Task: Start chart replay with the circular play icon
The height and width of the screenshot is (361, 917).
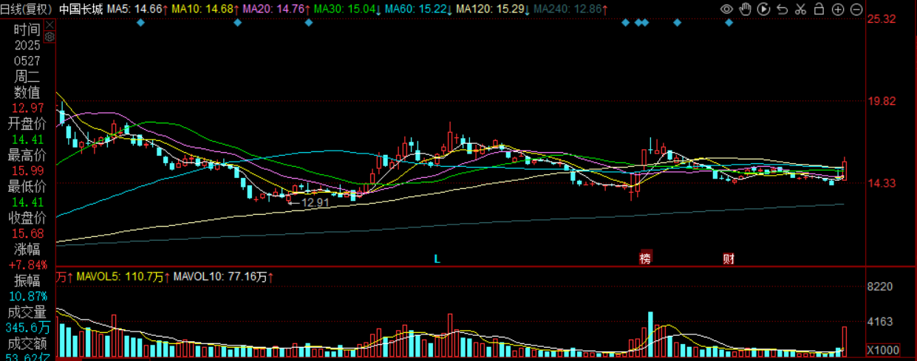Action: click(764, 10)
